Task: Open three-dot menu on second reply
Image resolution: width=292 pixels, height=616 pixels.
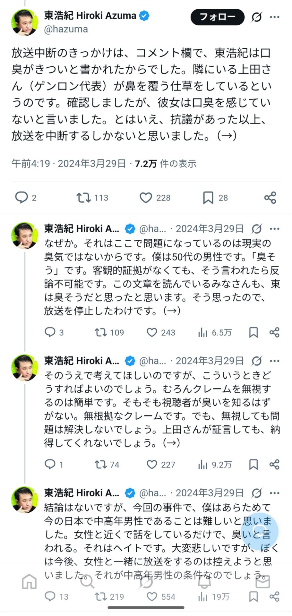Action: [x=275, y=361]
